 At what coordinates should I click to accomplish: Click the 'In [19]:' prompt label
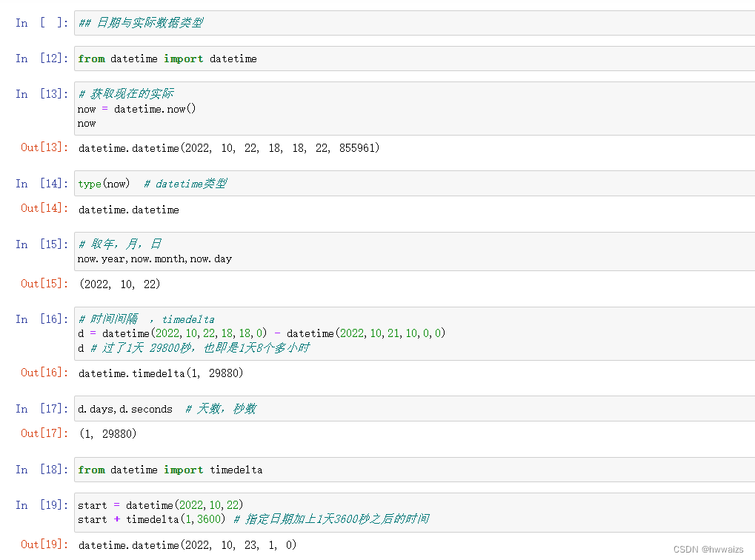click(42, 505)
